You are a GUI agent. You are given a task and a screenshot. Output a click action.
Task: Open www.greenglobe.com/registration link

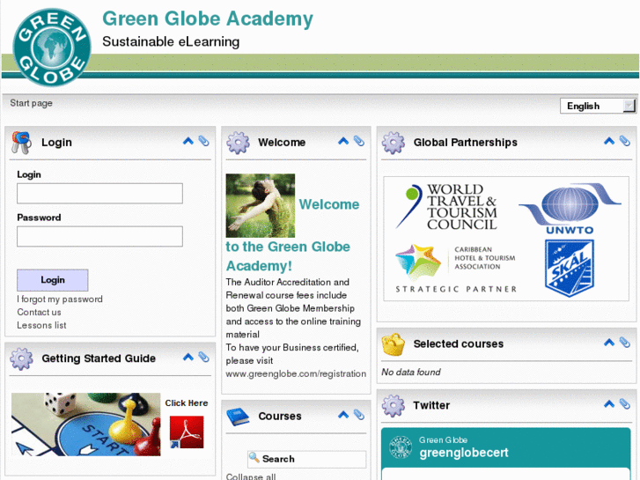pos(296,373)
